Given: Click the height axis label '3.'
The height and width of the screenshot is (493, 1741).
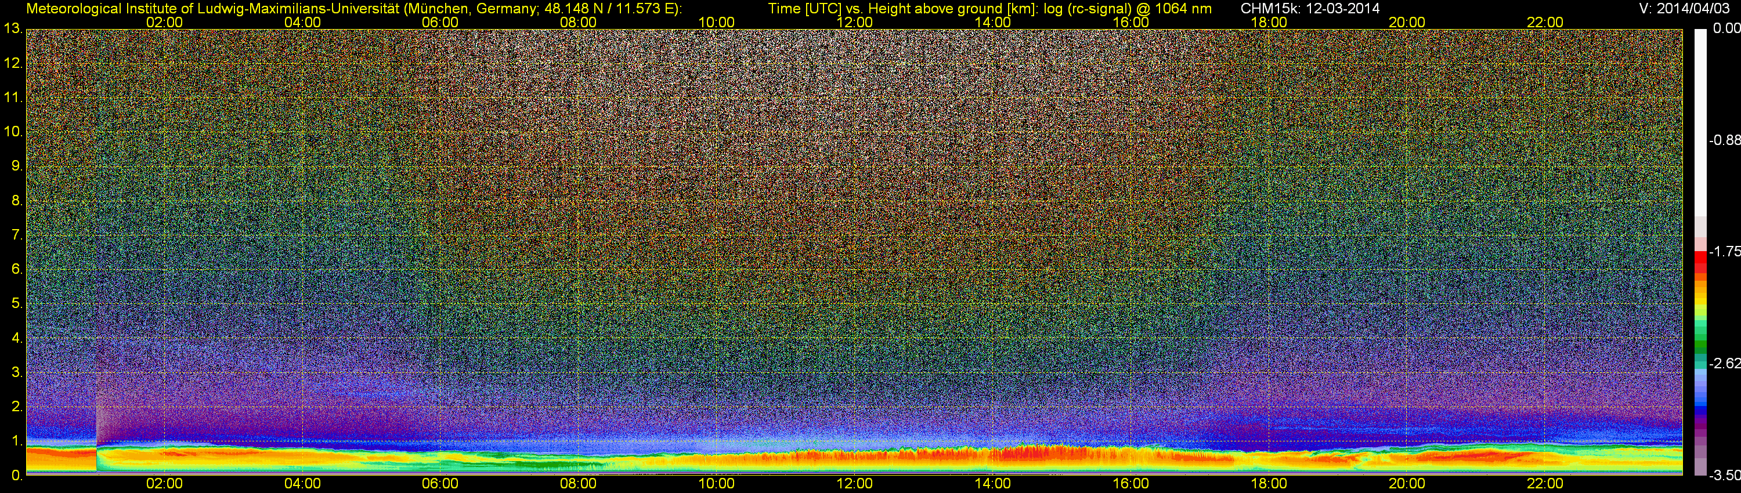Looking at the screenshot, I should 17,372.
